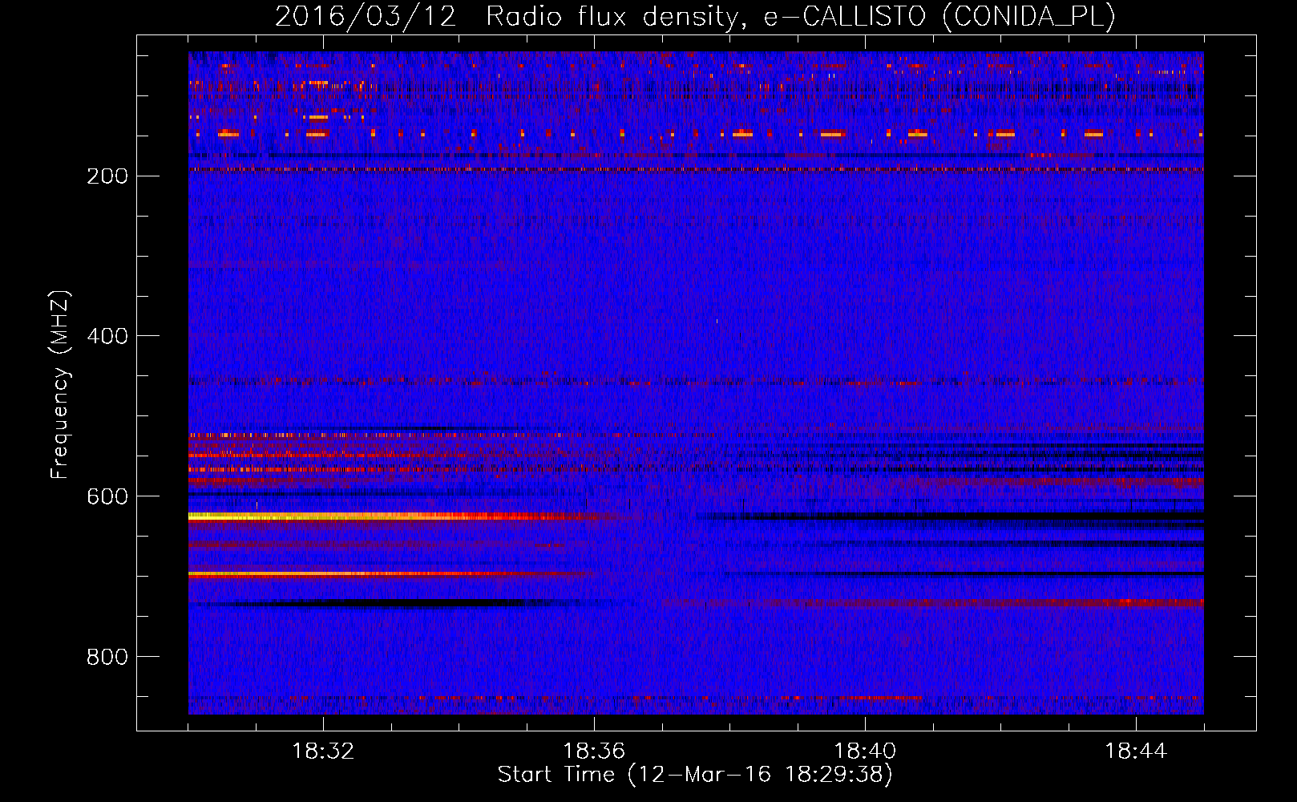Click the "18:36" time tick label
Image resolution: width=1297 pixels, height=802 pixels.
(594, 751)
